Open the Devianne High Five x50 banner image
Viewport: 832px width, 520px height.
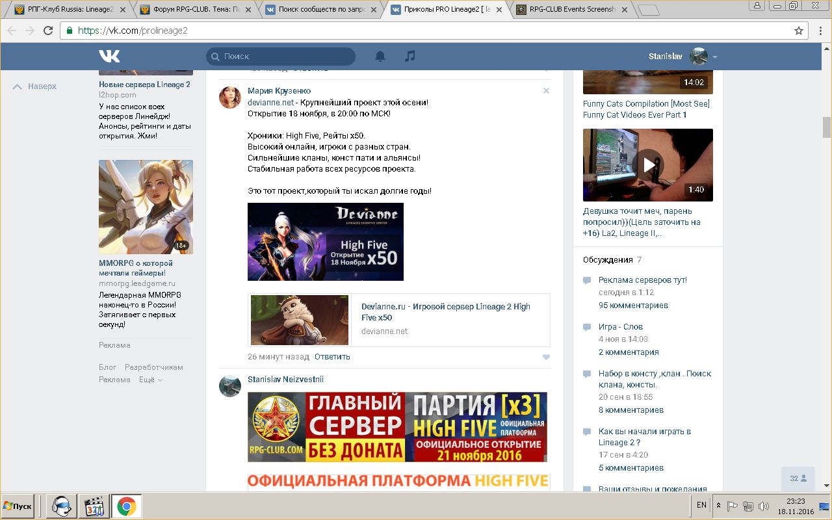(326, 242)
